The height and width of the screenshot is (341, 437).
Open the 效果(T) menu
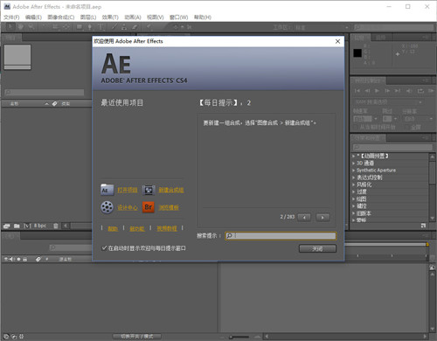110,17
